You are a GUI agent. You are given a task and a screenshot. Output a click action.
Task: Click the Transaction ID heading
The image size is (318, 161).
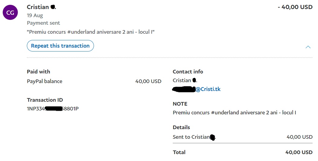[45, 100]
